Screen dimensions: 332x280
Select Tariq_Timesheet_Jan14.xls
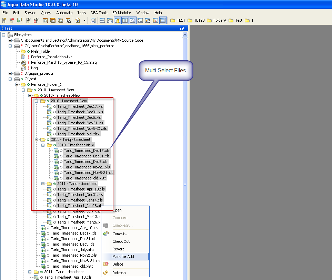80,200
